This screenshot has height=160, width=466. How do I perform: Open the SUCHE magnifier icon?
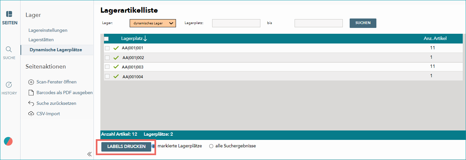click(9, 49)
